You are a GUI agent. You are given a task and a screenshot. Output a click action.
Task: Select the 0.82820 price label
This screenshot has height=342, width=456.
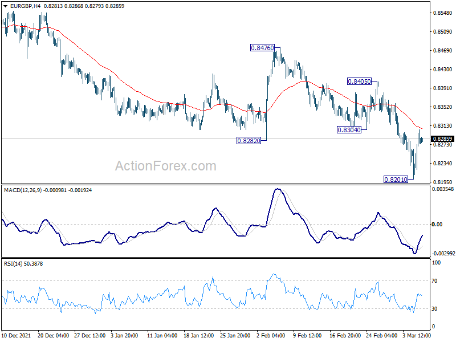click(249, 141)
